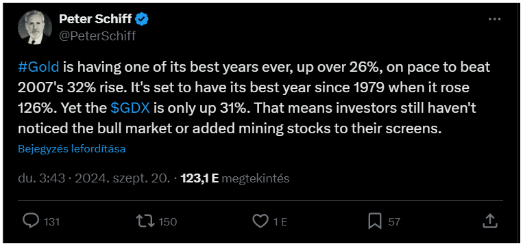523x246 pixels.
Task: Click the share upload icon
Action: [x=490, y=221]
